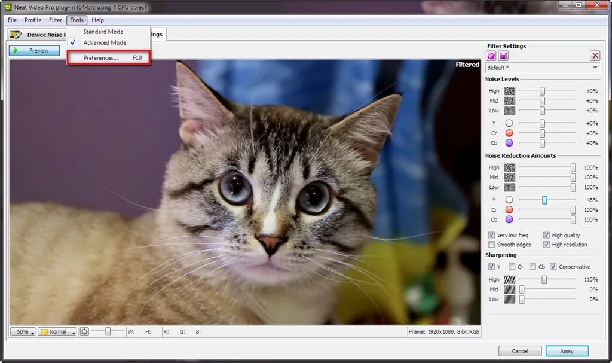Viewport: 612px width, 363px height.
Task: Click Noise Levels Low frequency icon
Action: (509, 111)
